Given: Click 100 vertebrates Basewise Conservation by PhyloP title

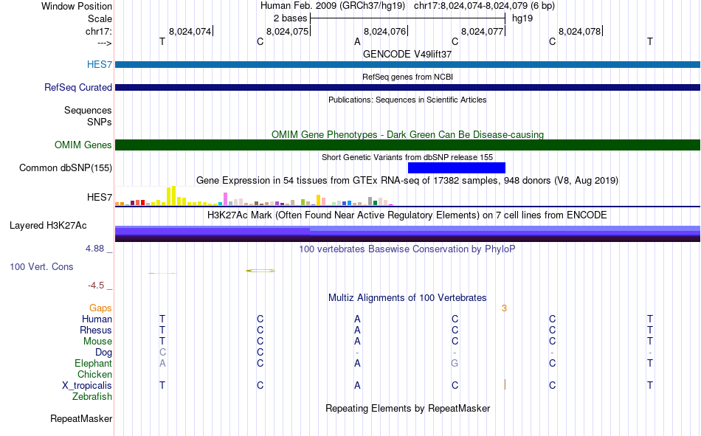Looking at the screenshot, I should tap(407, 249).
